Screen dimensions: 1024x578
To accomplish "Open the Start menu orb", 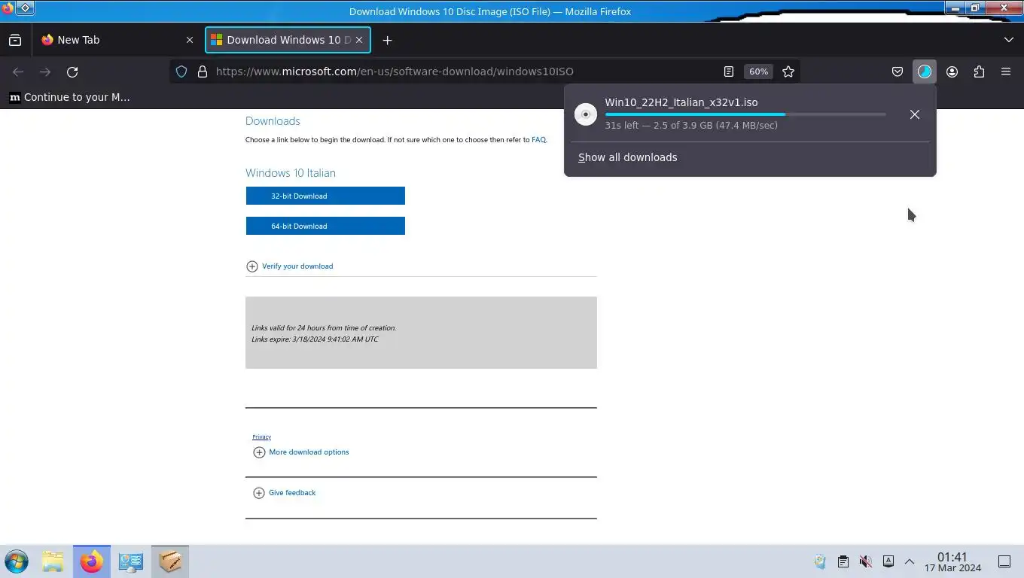I will (17, 561).
